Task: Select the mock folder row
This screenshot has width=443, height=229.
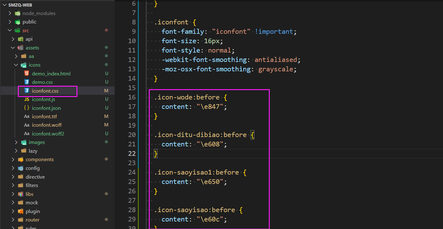Action: (57, 203)
